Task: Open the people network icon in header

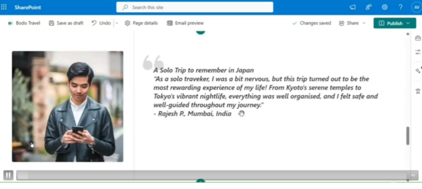Action: (x=368, y=7)
